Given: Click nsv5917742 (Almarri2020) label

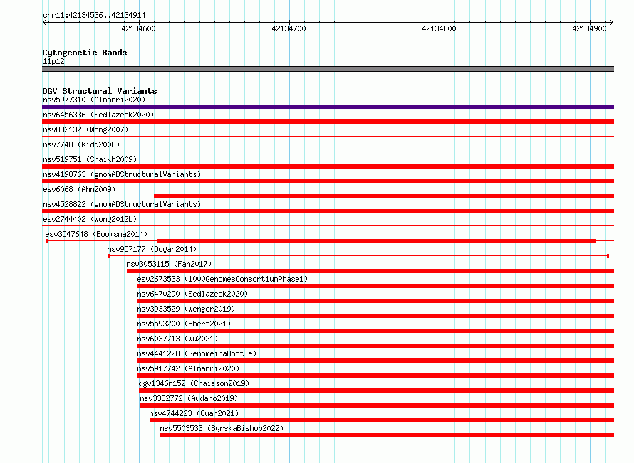Looking at the screenshot, I should tap(188, 368).
